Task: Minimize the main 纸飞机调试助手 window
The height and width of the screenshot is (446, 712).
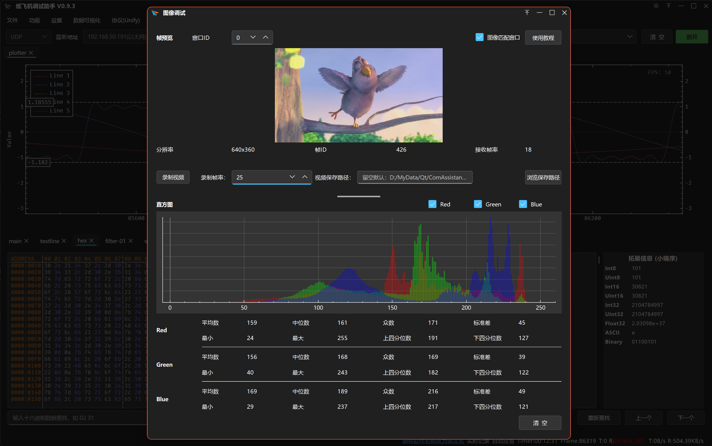Action: point(681,6)
